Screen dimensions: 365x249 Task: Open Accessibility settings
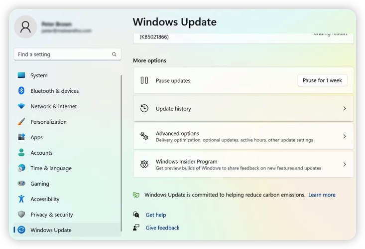coord(45,199)
